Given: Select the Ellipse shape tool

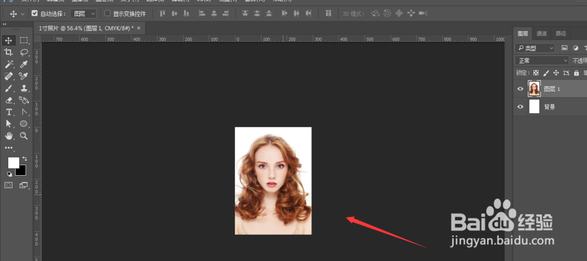Looking at the screenshot, I should tap(24, 124).
